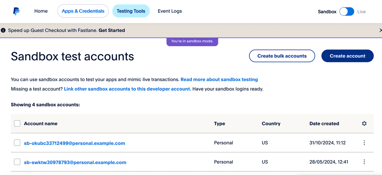Screen dimensions: 382x175
Task: Click Create bulk accounts button
Action: click(282, 56)
